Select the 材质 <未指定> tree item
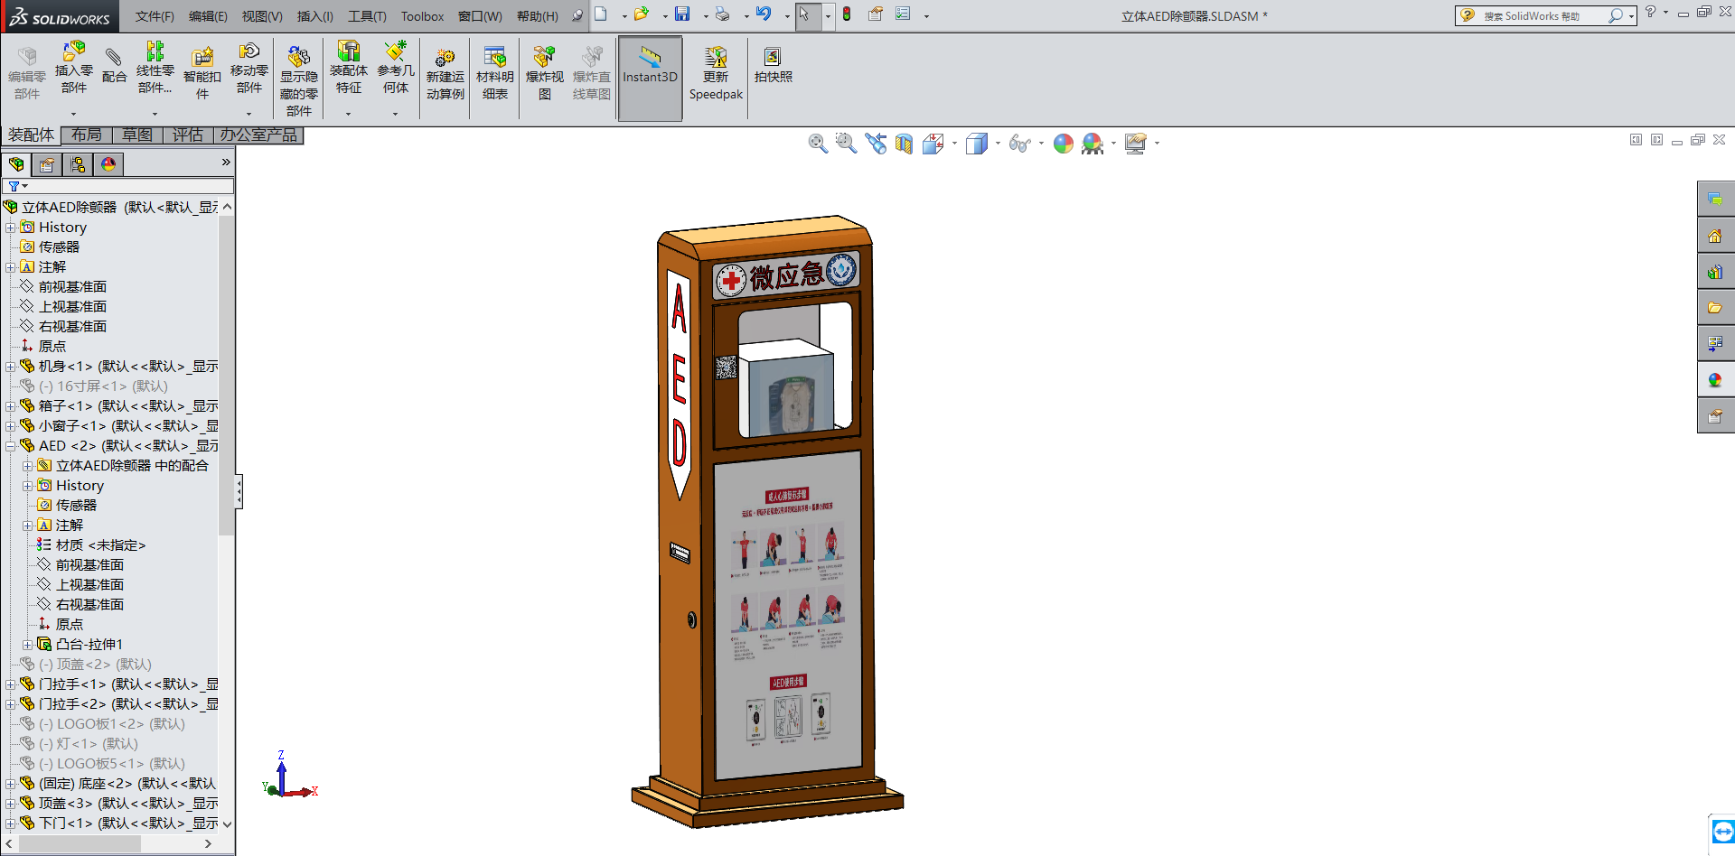The height and width of the screenshot is (856, 1735). [100, 545]
